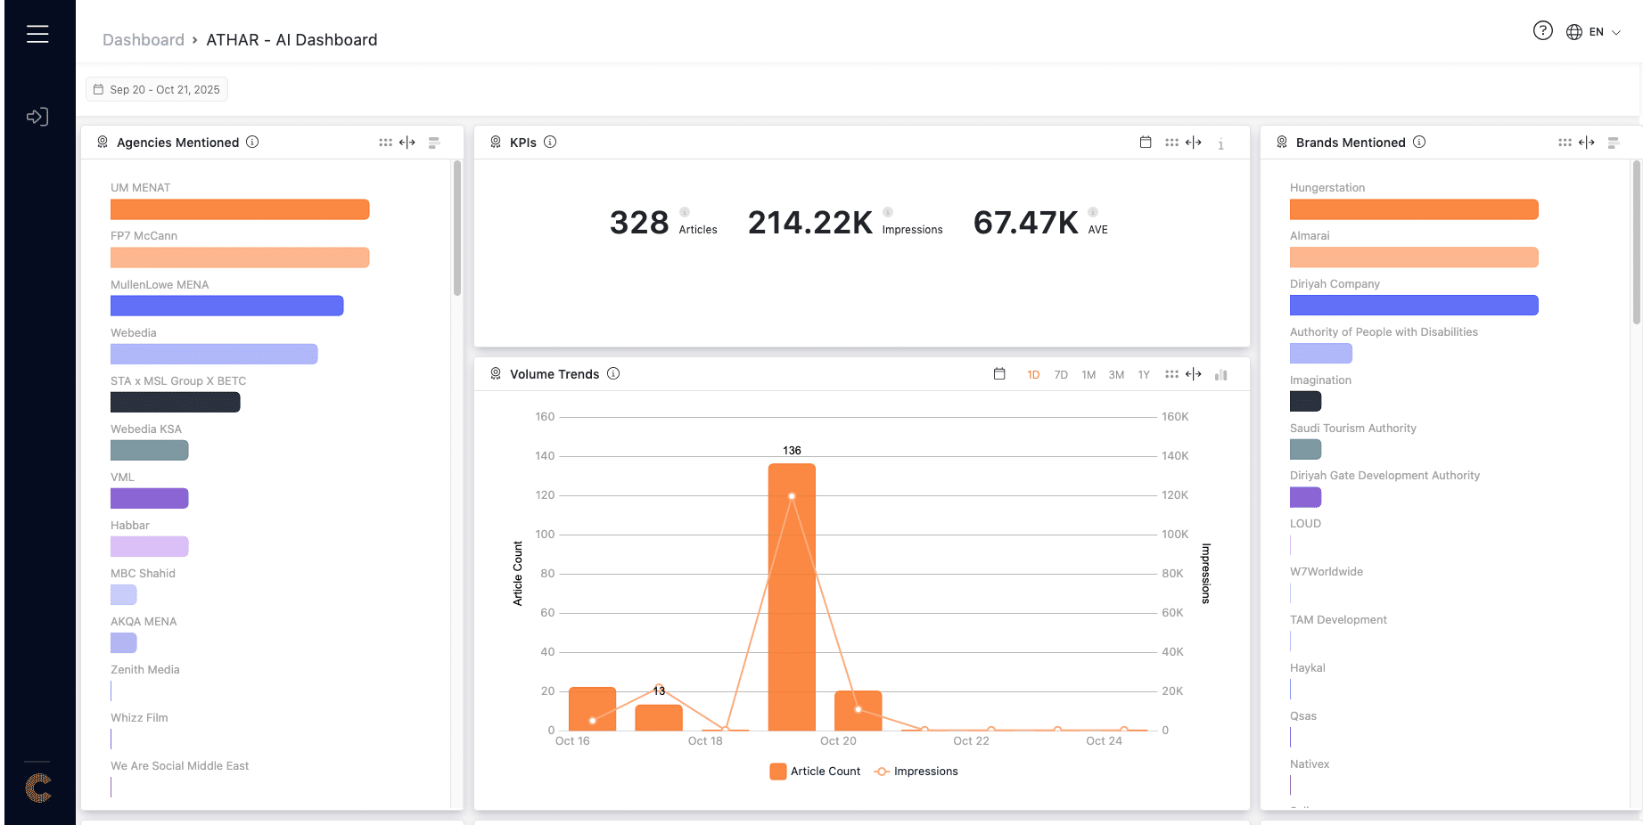Click the drag handle dots on KPIs panel
The width and height of the screenshot is (1643, 825).
[x=1171, y=143]
